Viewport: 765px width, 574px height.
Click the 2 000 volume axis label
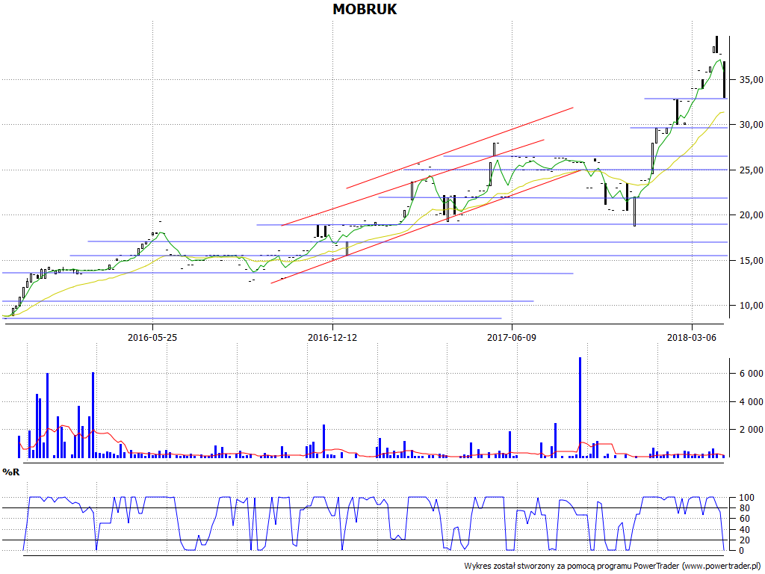751,430
